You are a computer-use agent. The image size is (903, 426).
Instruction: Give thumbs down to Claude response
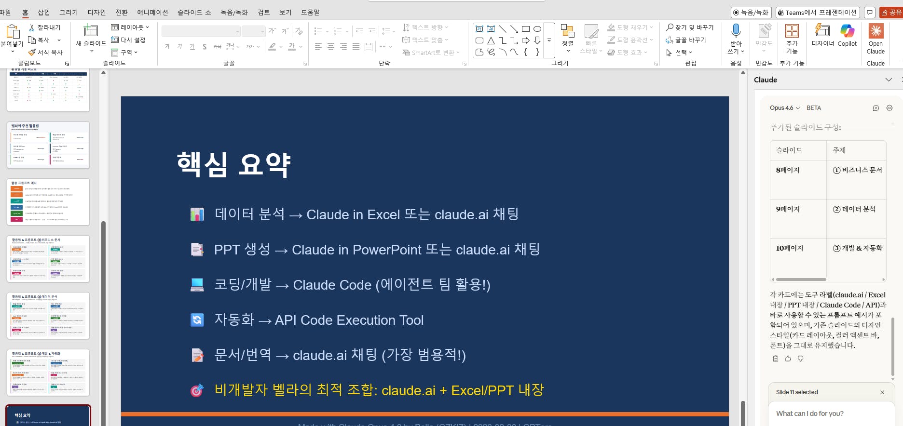pos(801,359)
